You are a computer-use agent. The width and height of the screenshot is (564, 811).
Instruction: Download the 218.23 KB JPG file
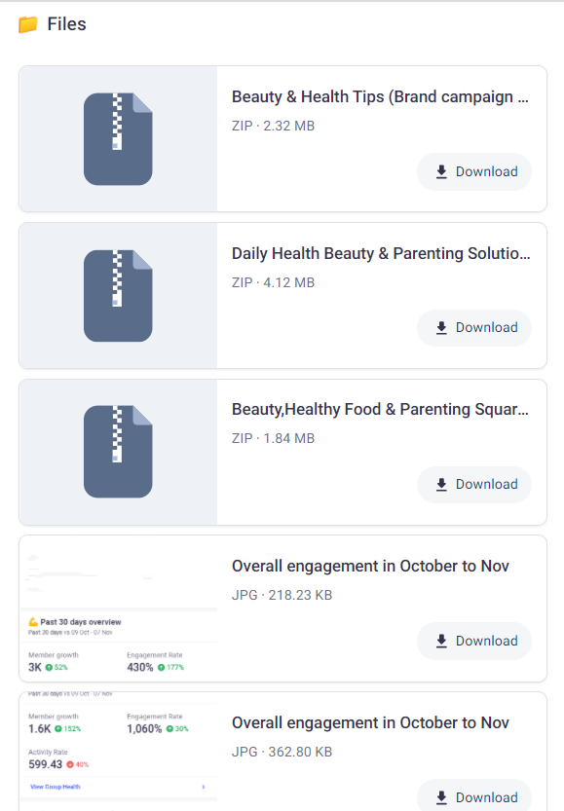pyautogui.click(x=474, y=641)
